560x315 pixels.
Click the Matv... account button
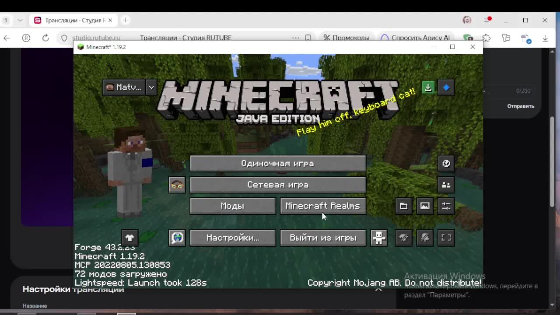pos(124,87)
